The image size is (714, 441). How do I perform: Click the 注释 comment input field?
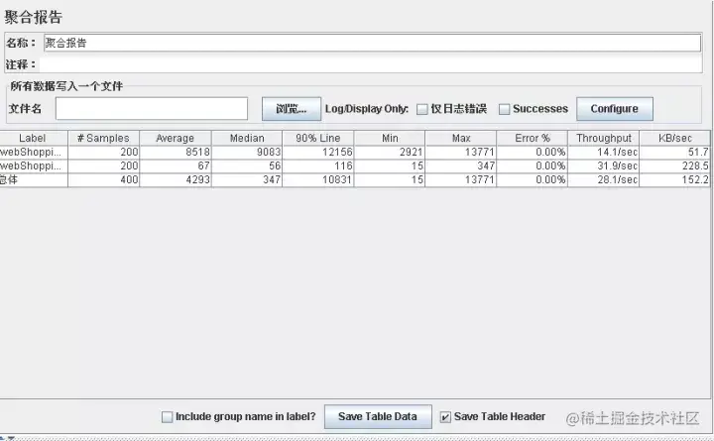[371, 64]
